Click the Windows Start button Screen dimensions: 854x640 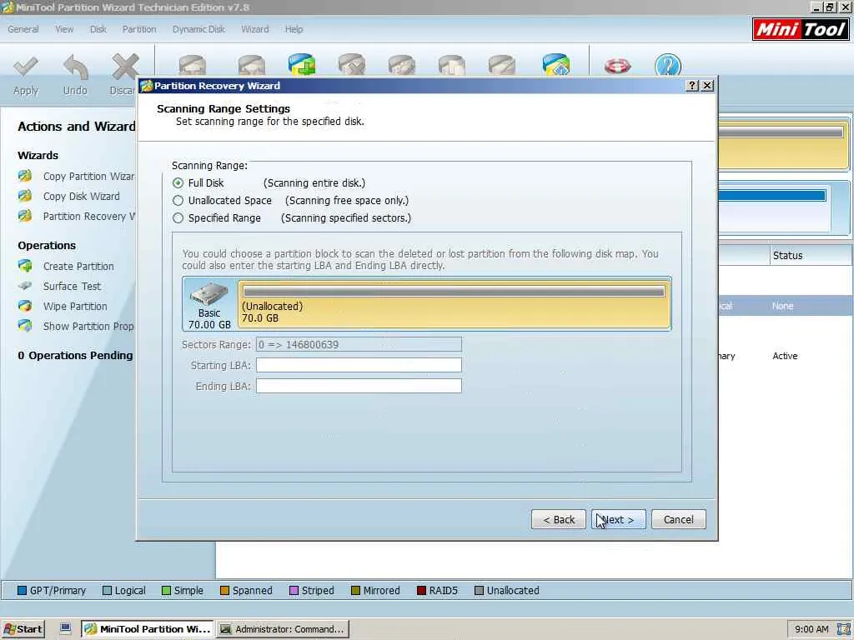pos(23,629)
